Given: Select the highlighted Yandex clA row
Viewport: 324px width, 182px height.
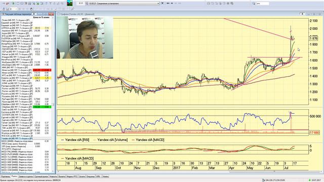Looking at the screenshot, I should tap(26, 139).
